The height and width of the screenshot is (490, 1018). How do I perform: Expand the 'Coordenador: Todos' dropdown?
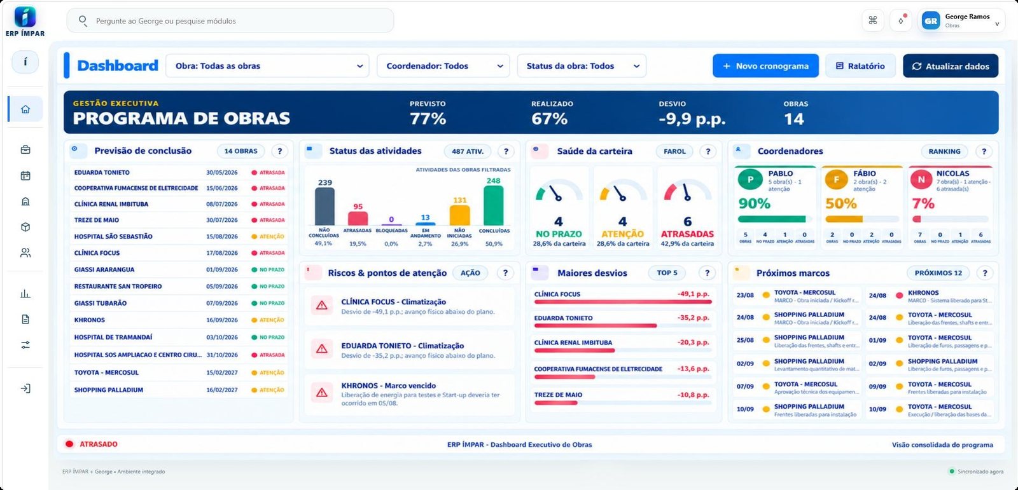(443, 66)
